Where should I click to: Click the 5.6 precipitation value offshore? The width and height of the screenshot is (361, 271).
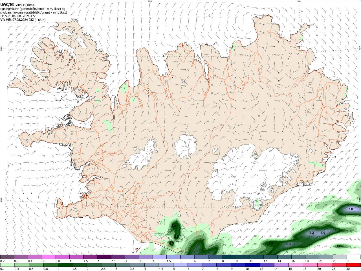(351, 209)
